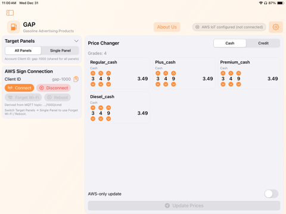The width and height of the screenshot is (286, 214).
Task: Decrease Regular_cash second digit
Action: (101, 84)
